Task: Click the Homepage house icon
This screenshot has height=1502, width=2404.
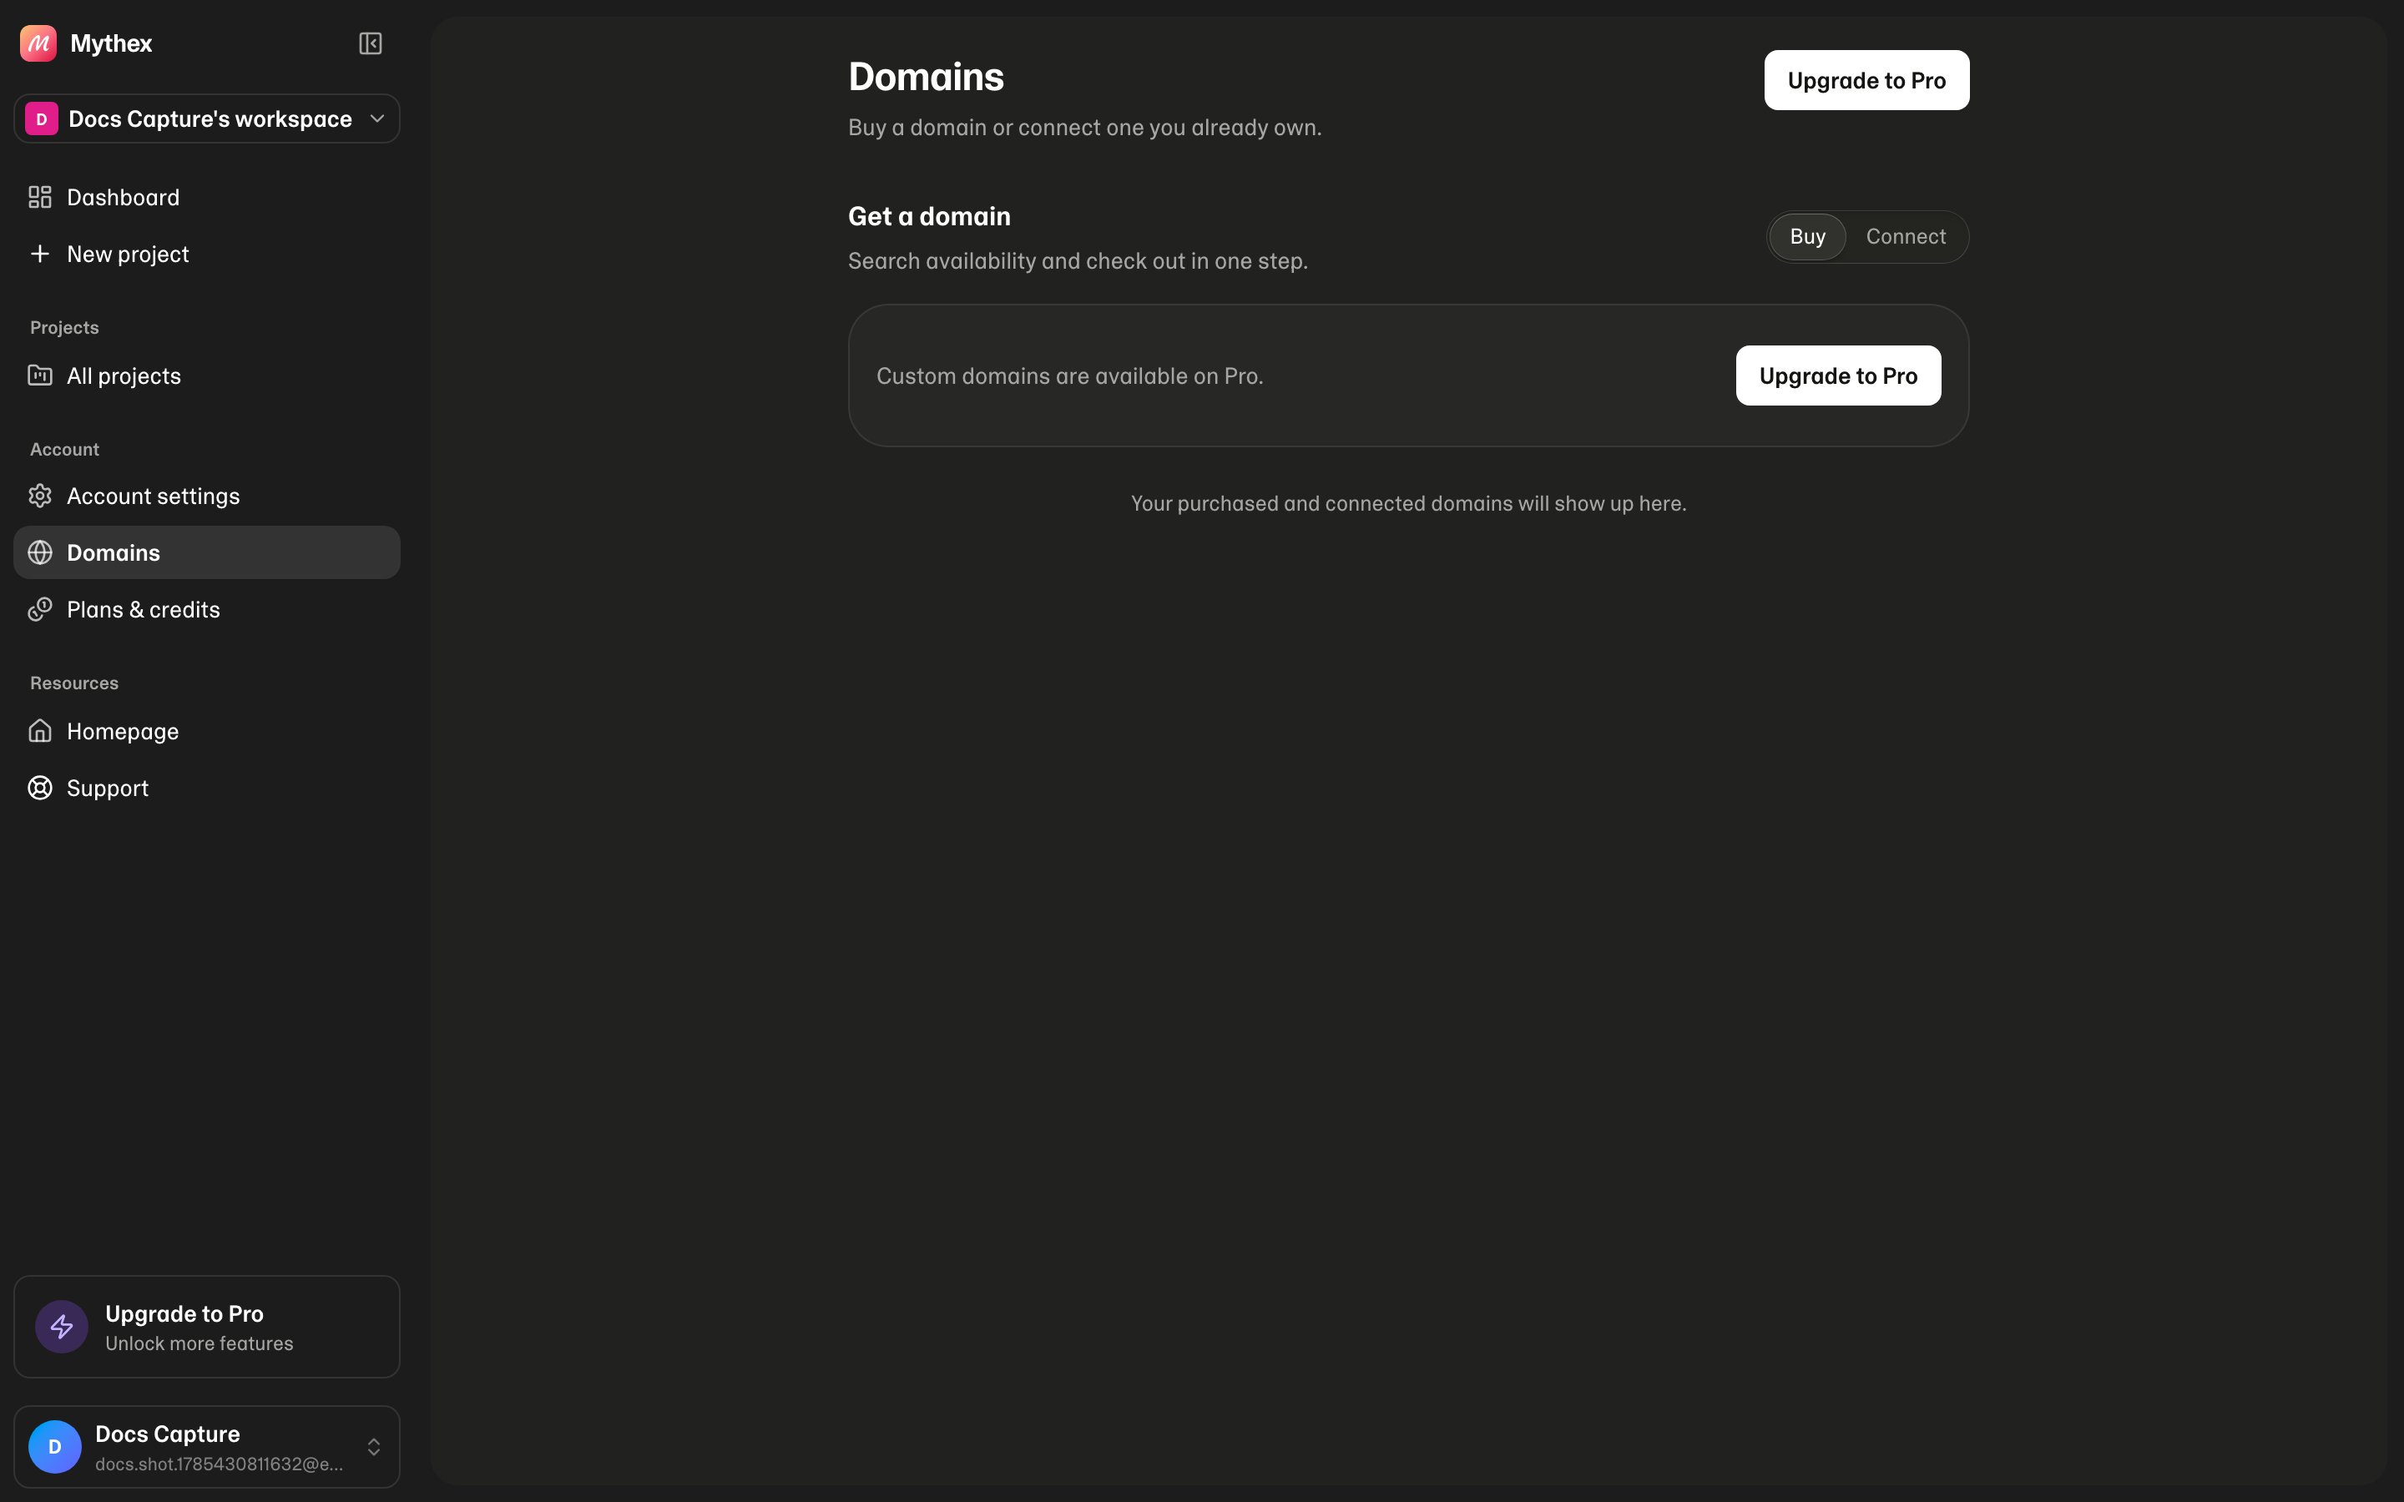Action: [x=40, y=731]
